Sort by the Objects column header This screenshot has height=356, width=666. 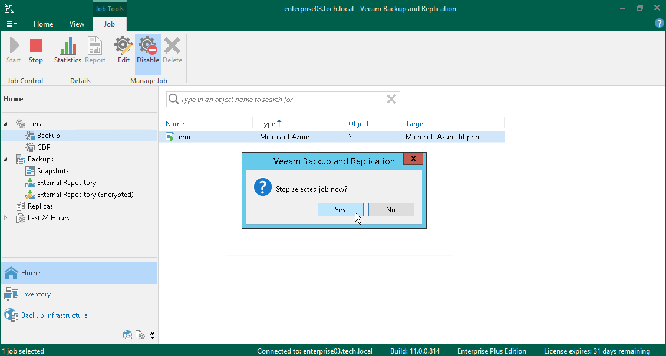pos(360,124)
